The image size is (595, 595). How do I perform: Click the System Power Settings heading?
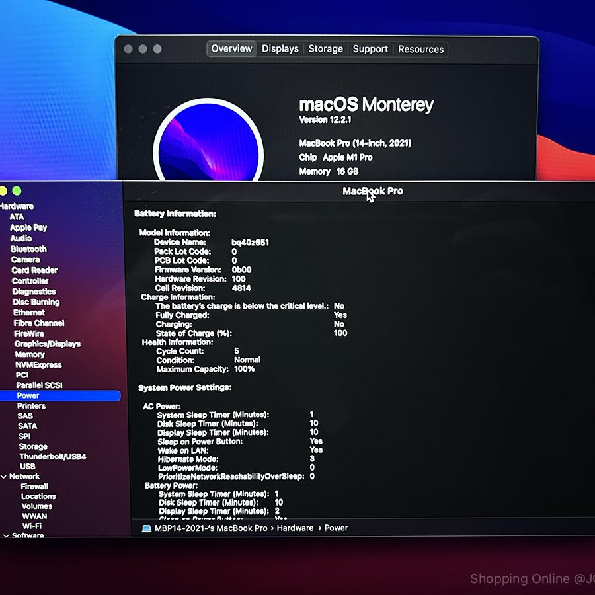[185, 388]
